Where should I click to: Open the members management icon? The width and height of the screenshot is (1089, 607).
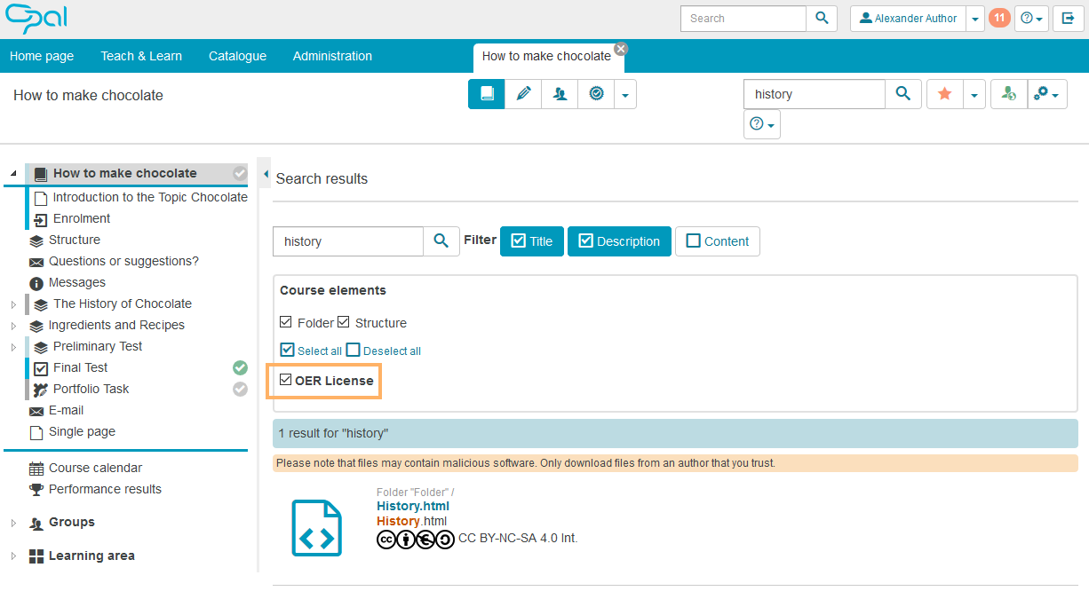tap(560, 94)
